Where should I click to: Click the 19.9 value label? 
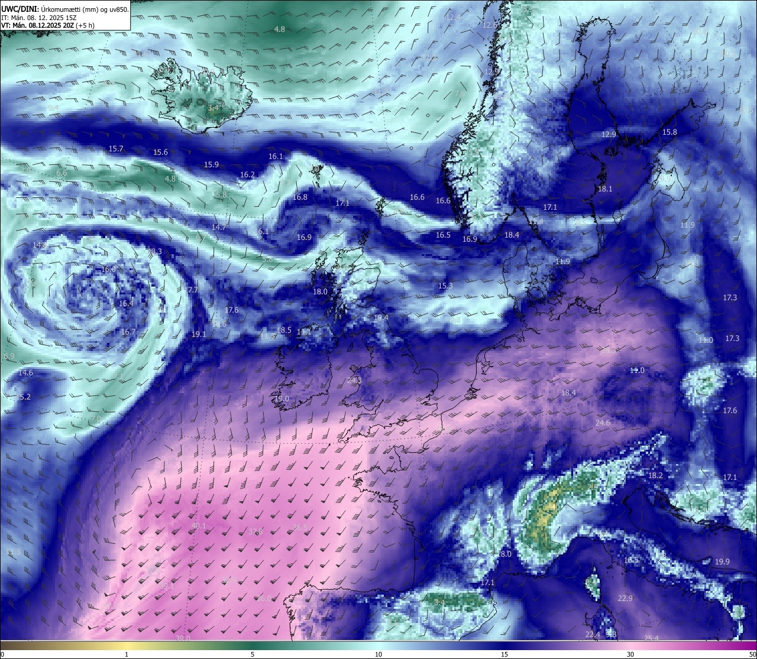[x=722, y=562]
